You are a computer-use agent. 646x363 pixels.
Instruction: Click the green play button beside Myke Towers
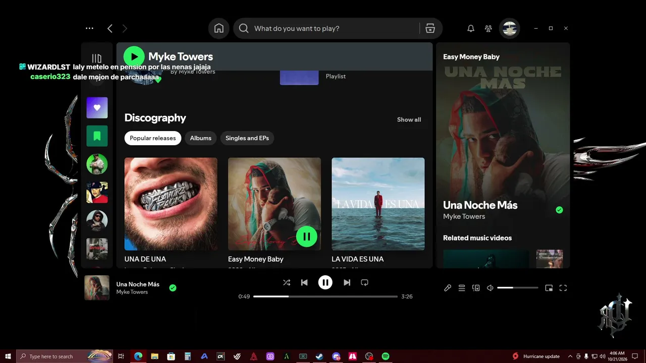tap(134, 56)
